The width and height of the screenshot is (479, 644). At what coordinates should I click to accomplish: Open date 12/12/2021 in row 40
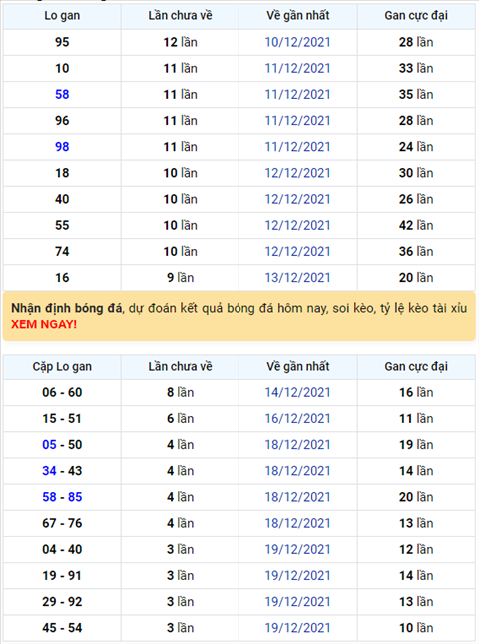[297, 200]
